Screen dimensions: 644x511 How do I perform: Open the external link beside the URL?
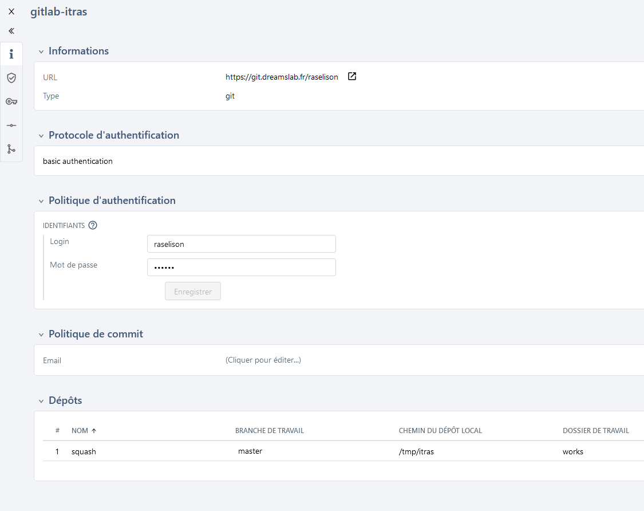(x=351, y=76)
